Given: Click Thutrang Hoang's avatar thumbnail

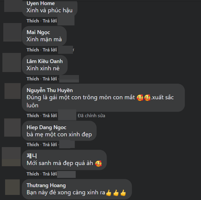Looking at the screenshot, I should click(13, 187).
